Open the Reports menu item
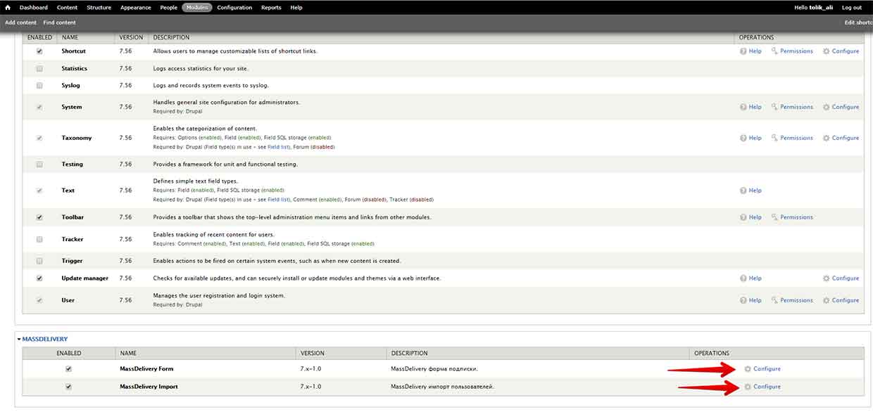This screenshot has width=873, height=412. point(271,8)
